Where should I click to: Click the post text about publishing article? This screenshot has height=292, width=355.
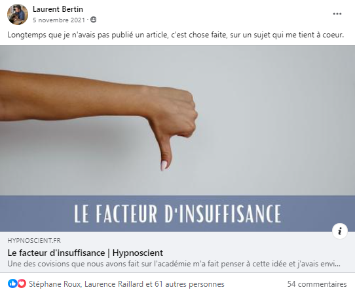[176, 35]
